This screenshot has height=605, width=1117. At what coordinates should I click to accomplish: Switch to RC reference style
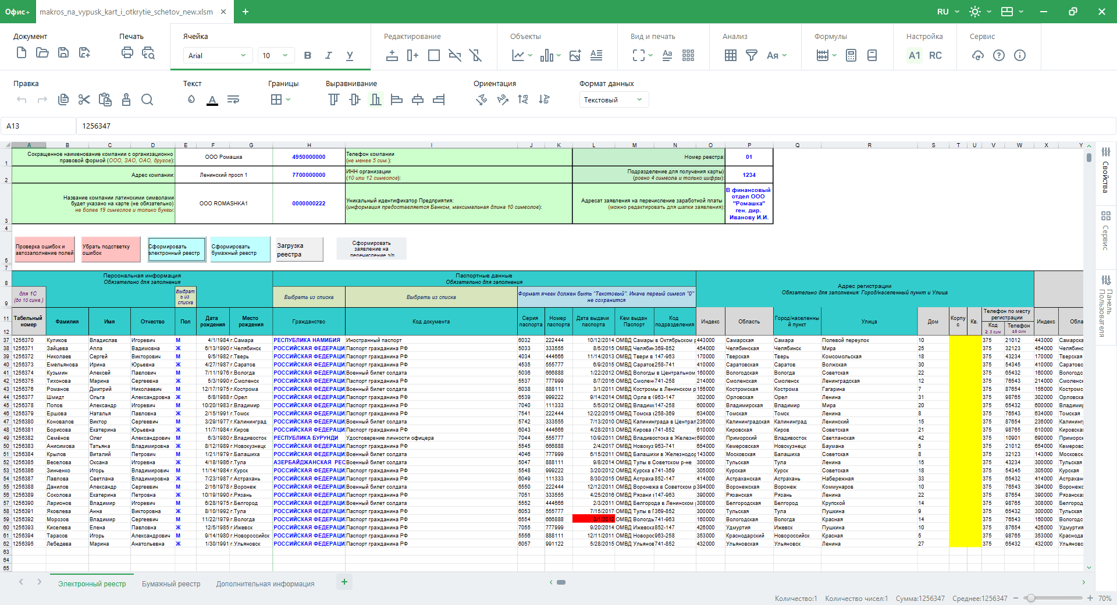tap(935, 55)
